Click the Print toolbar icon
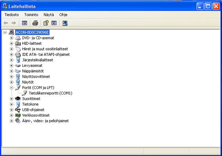 tap(35, 23)
